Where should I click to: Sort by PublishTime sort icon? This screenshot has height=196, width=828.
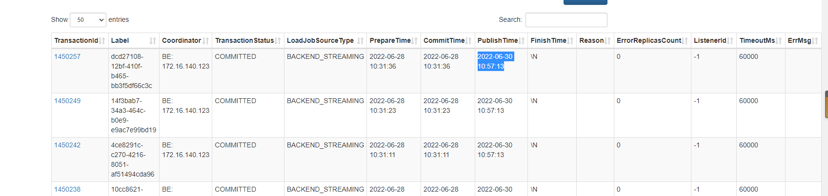pyautogui.click(x=522, y=41)
